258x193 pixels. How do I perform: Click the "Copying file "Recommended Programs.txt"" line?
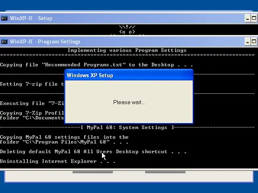(96, 65)
